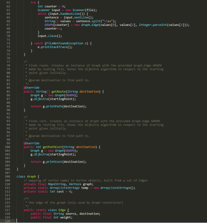Click 'temp' variable name on line 111
The width and height of the screenshot is (207, 223).
(85, 188)
